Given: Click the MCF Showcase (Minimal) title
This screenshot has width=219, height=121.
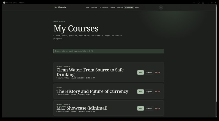Looking at the screenshot, I should tap(82, 108).
